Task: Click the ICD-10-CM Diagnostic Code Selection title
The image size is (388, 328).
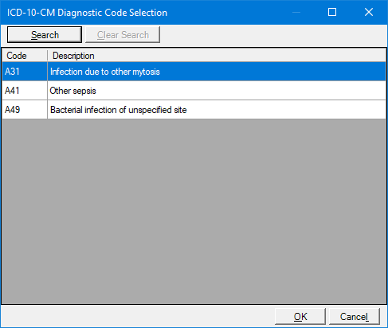Action: pos(87,13)
